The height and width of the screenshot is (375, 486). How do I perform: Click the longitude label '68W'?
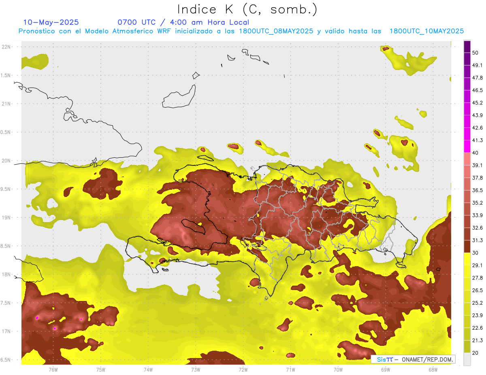tap(433, 369)
